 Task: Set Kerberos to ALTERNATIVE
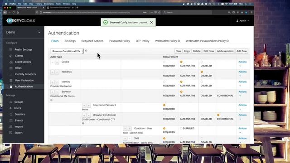[x=181, y=72]
